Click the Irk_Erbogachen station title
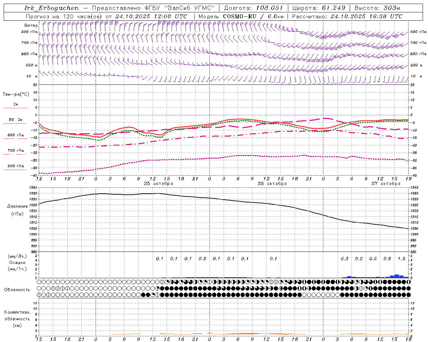The height and width of the screenshot is (342, 428). click(x=52, y=8)
